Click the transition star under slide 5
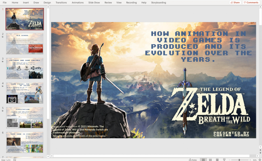Viewport: 262px width, 161px height. coord(3,111)
